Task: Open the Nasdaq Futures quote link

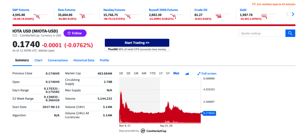Action: coord(114,10)
